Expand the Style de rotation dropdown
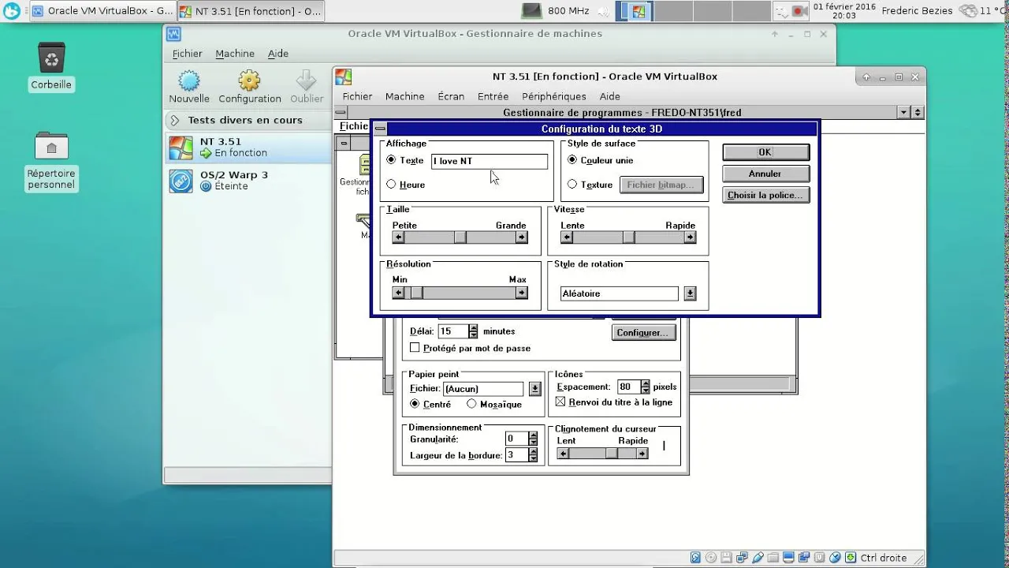This screenshot has height=568, width=1009. pyautogui.click(x=690, y=293)
